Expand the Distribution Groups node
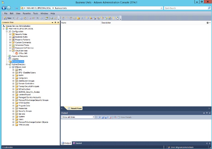This screenshot has width=212, height=149. click(13, 81)
